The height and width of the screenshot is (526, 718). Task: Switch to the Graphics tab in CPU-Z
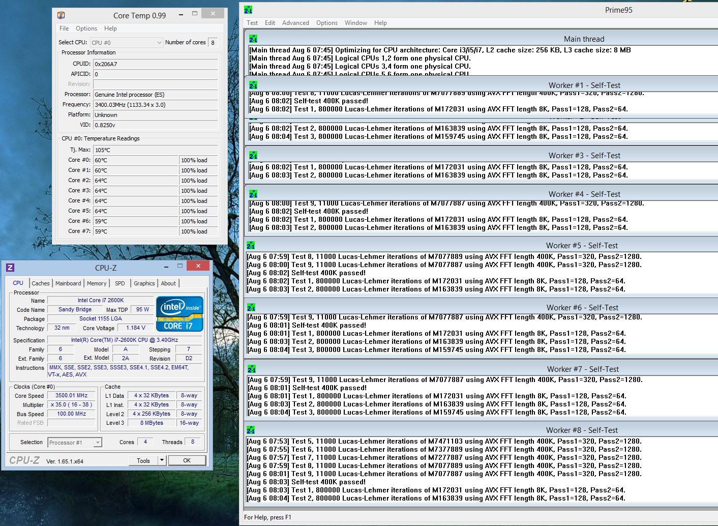tap(144, 283)
